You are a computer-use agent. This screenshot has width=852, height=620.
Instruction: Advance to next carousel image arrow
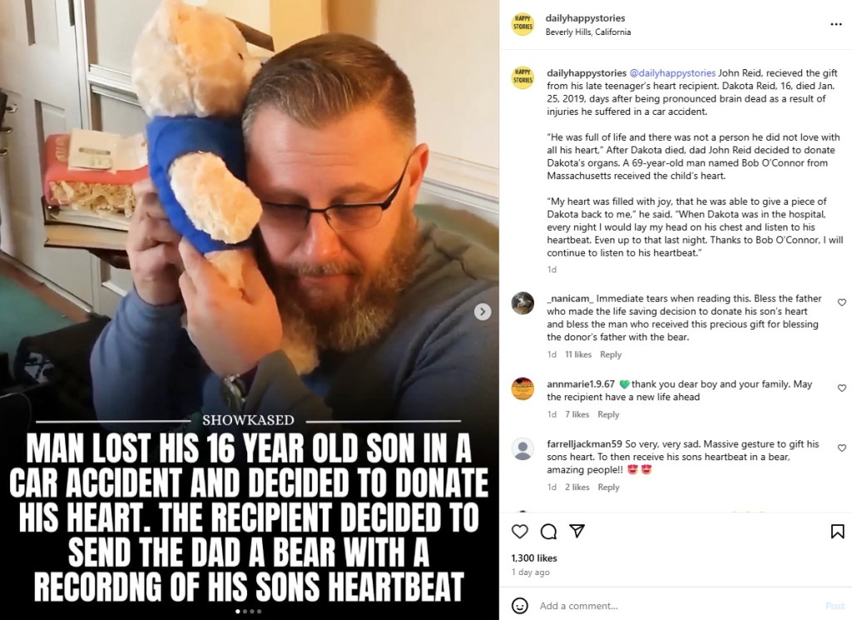point(483,311)
